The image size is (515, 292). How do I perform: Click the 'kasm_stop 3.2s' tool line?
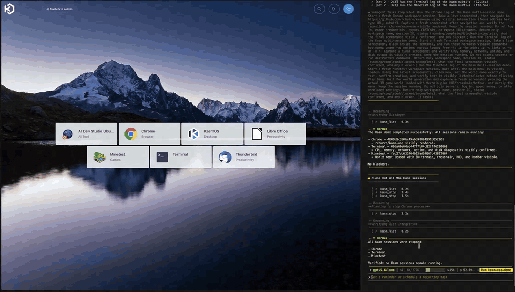pyautogui.click(x=394, y=214)
